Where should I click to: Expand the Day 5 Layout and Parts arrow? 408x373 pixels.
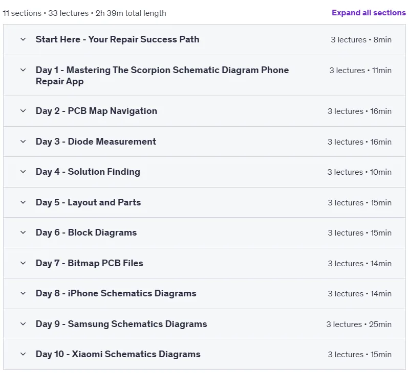click(x=23, y=202)
